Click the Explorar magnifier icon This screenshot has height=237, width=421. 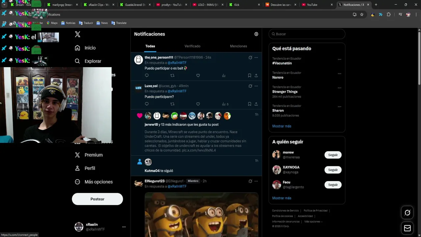point(77,61)
